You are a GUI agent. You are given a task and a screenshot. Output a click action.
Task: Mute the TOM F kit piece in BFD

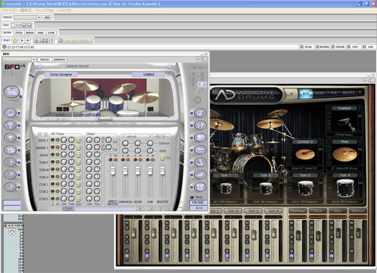(58, 162)
